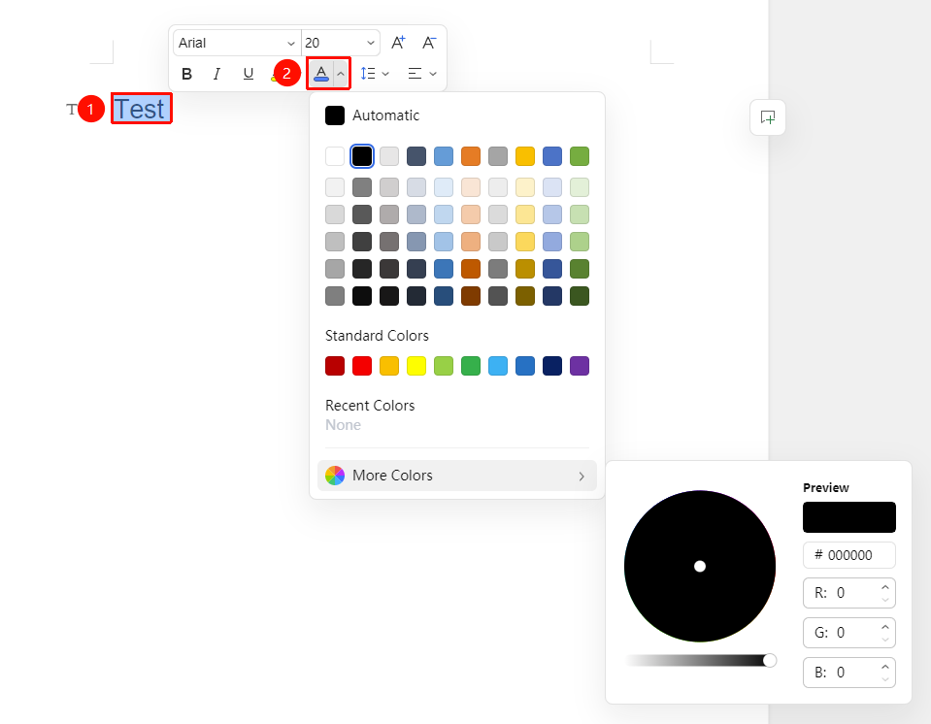This screenshot has height=724, width=931.
Task: Increase the B value with up arrow
Action: pos(885,667)
